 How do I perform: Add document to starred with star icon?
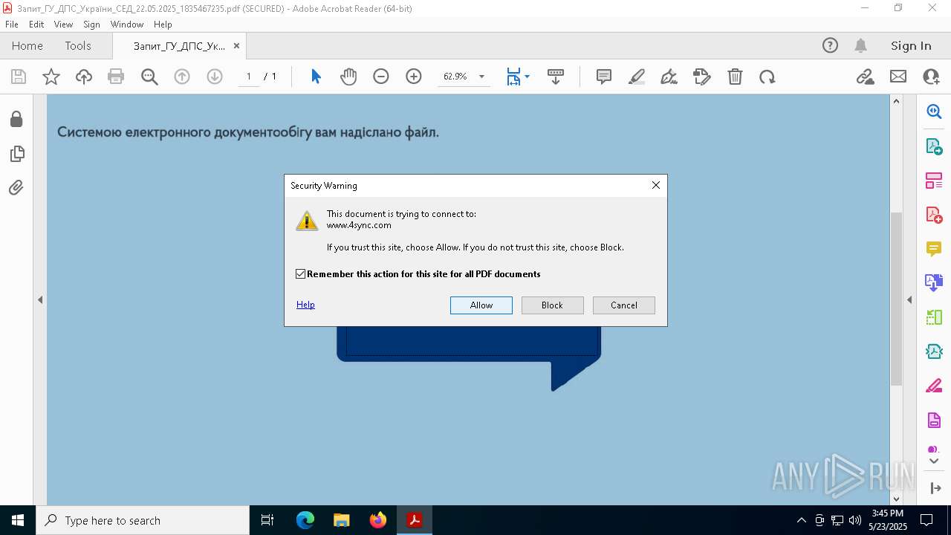(51, 77)
